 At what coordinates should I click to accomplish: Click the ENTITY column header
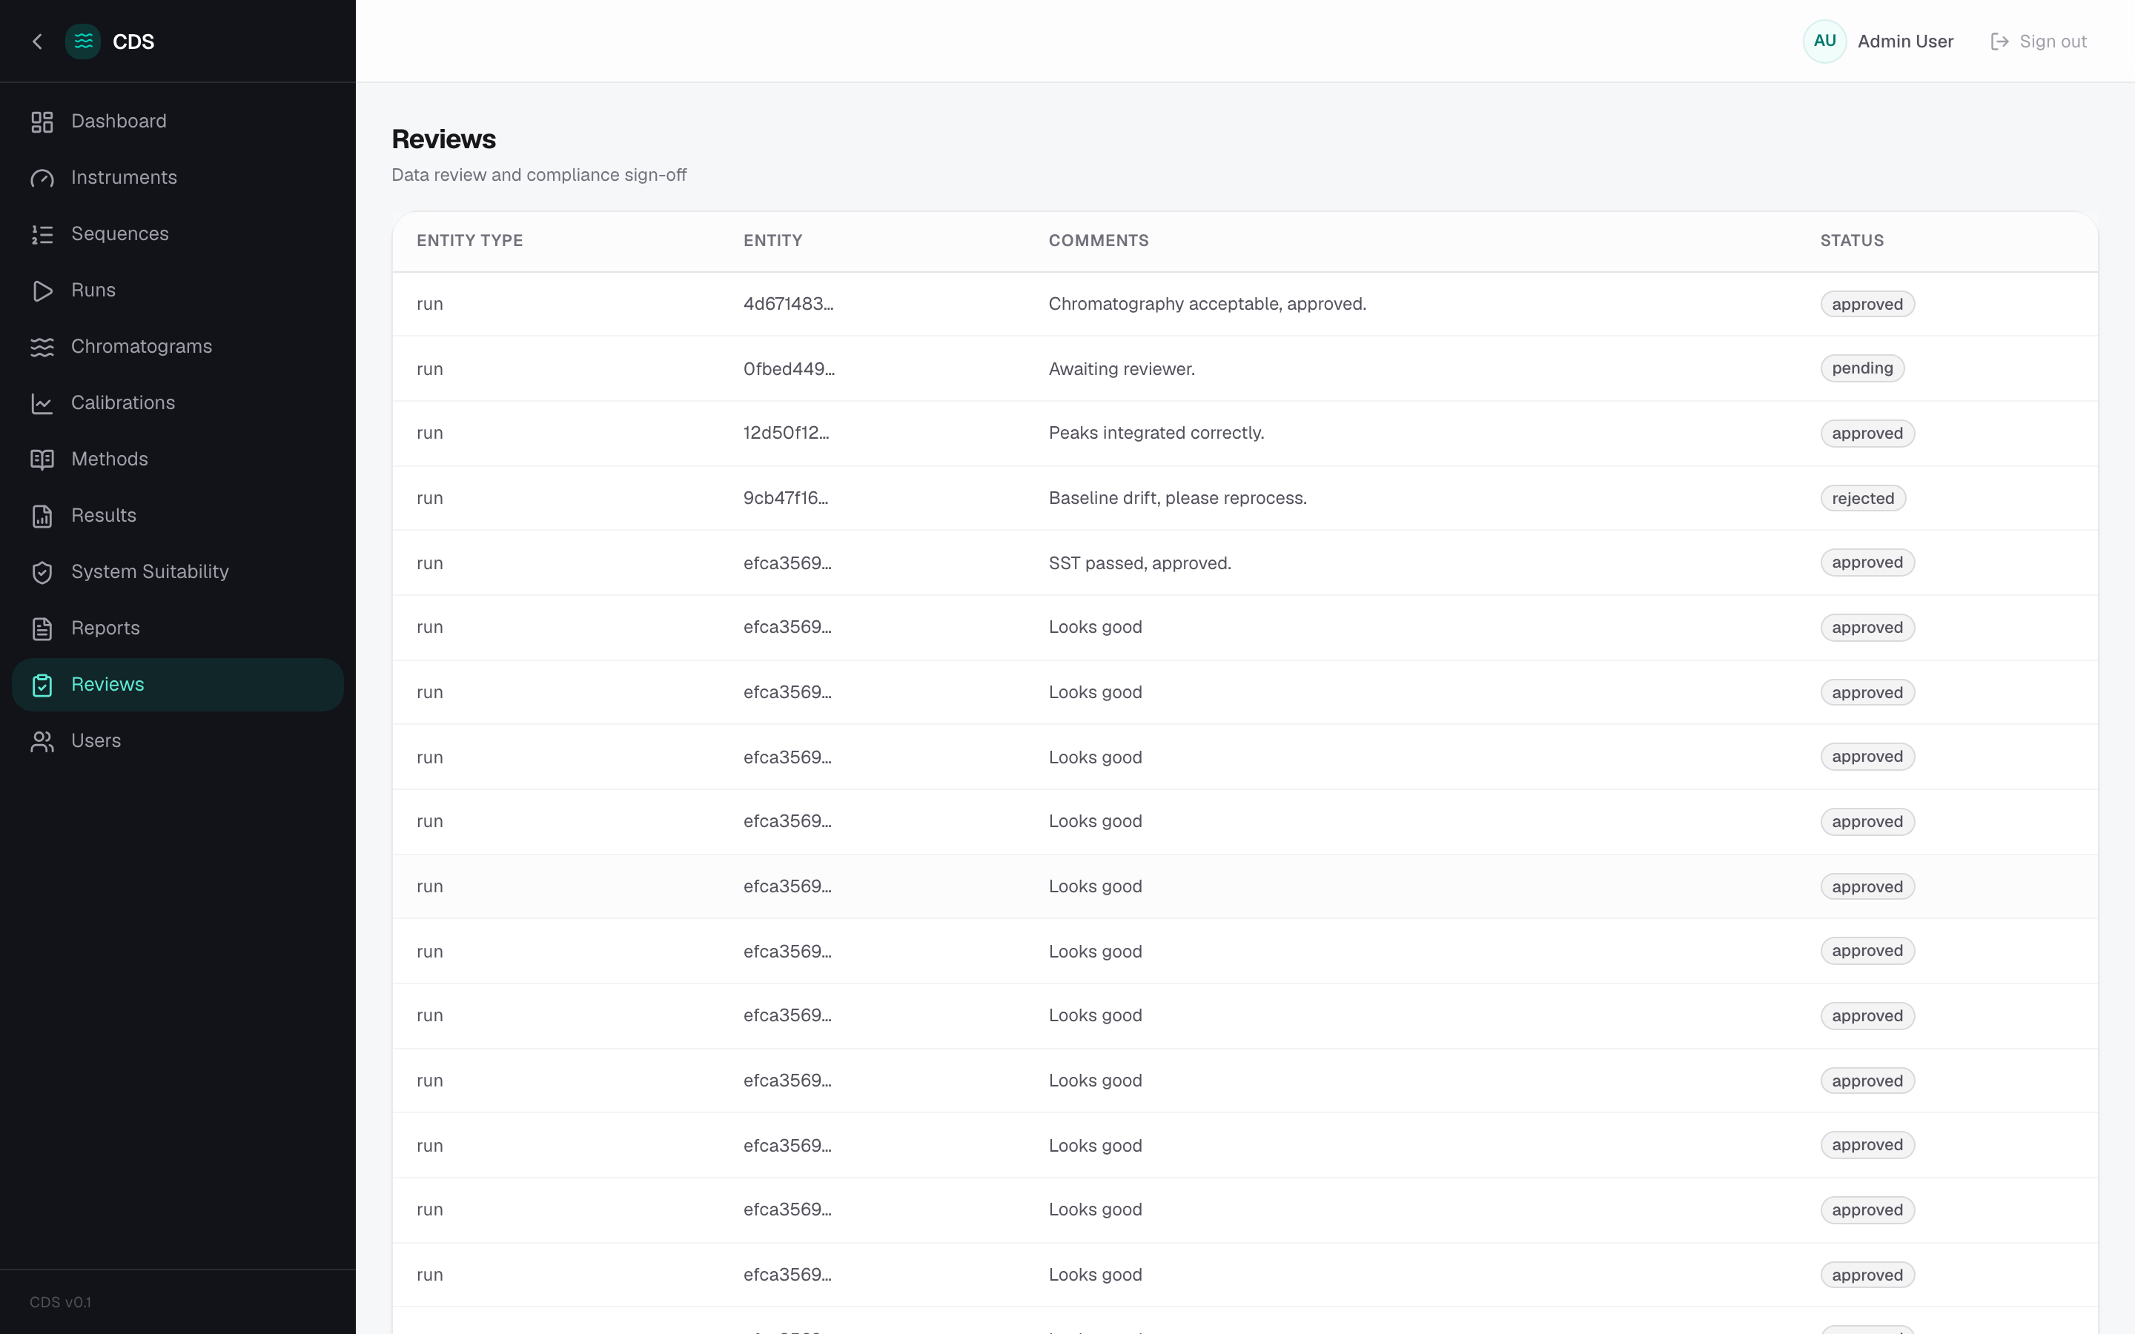(x=773, y=241)
